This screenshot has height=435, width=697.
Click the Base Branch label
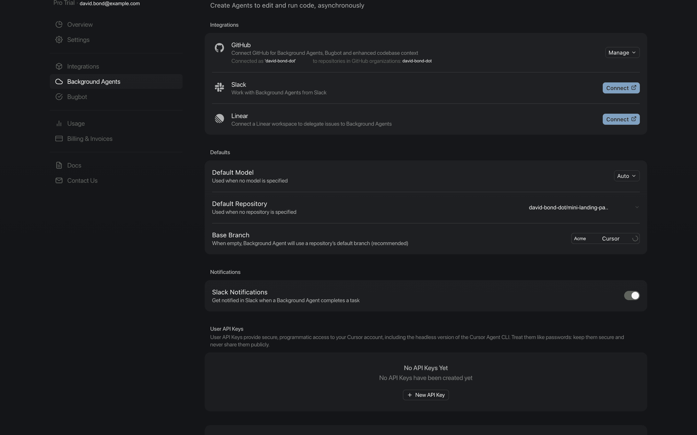point(231,235)
